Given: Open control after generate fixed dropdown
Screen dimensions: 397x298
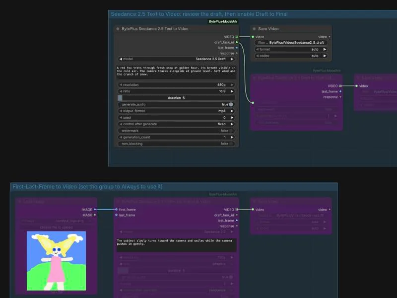Looking at the screenshot, I should (176, 124).
